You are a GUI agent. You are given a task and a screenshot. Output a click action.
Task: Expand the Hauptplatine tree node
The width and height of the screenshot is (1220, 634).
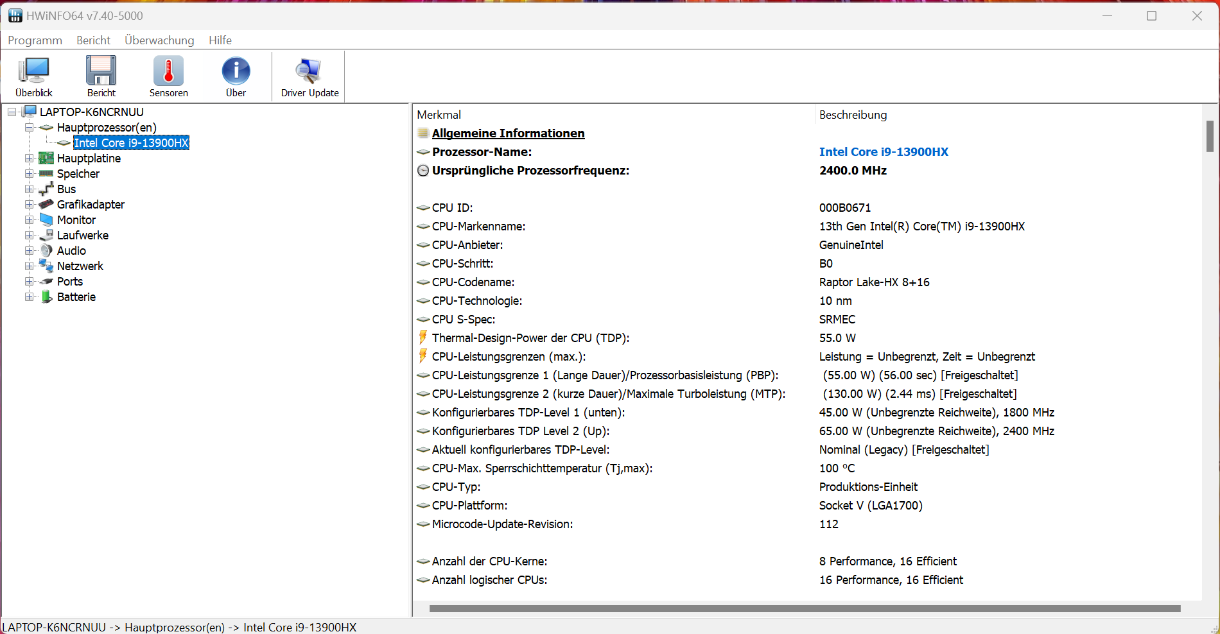pos(29,158)
